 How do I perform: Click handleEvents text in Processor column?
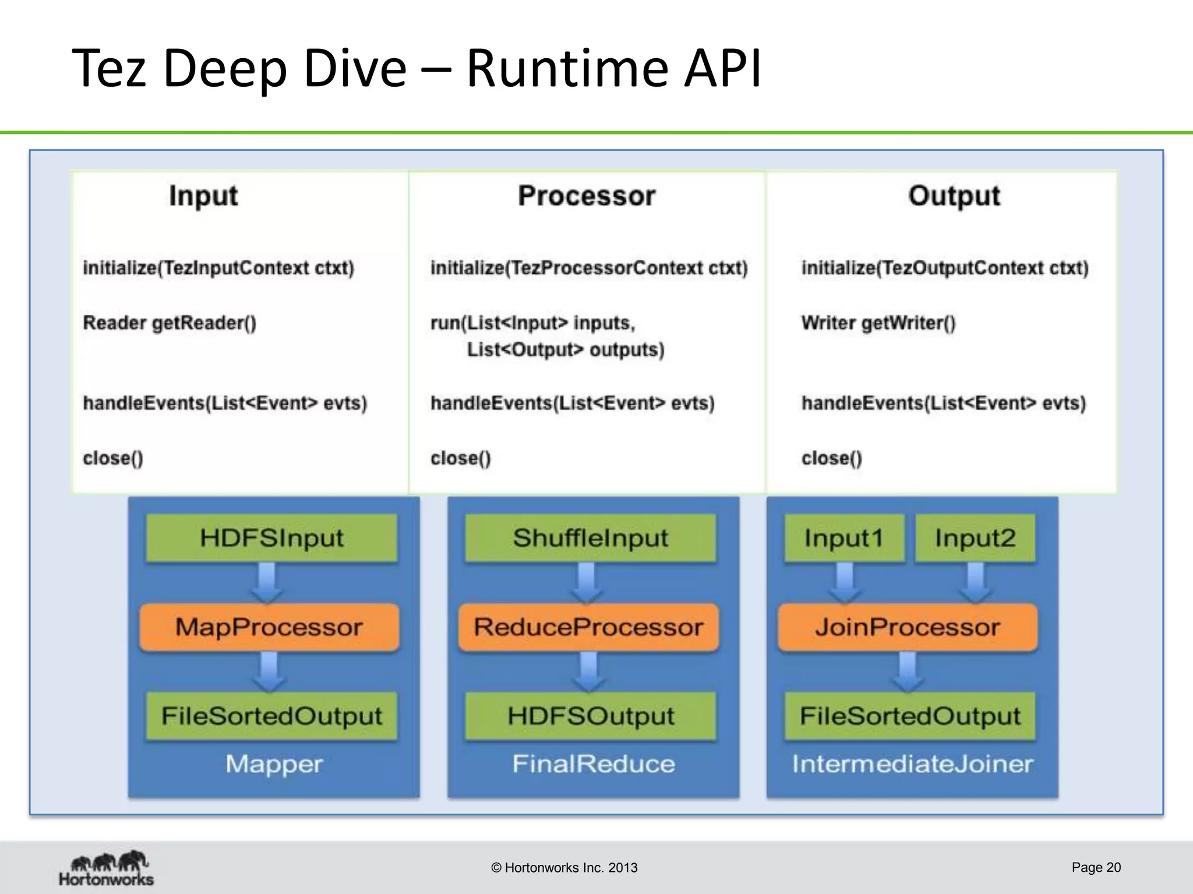(x=573, y=403)
